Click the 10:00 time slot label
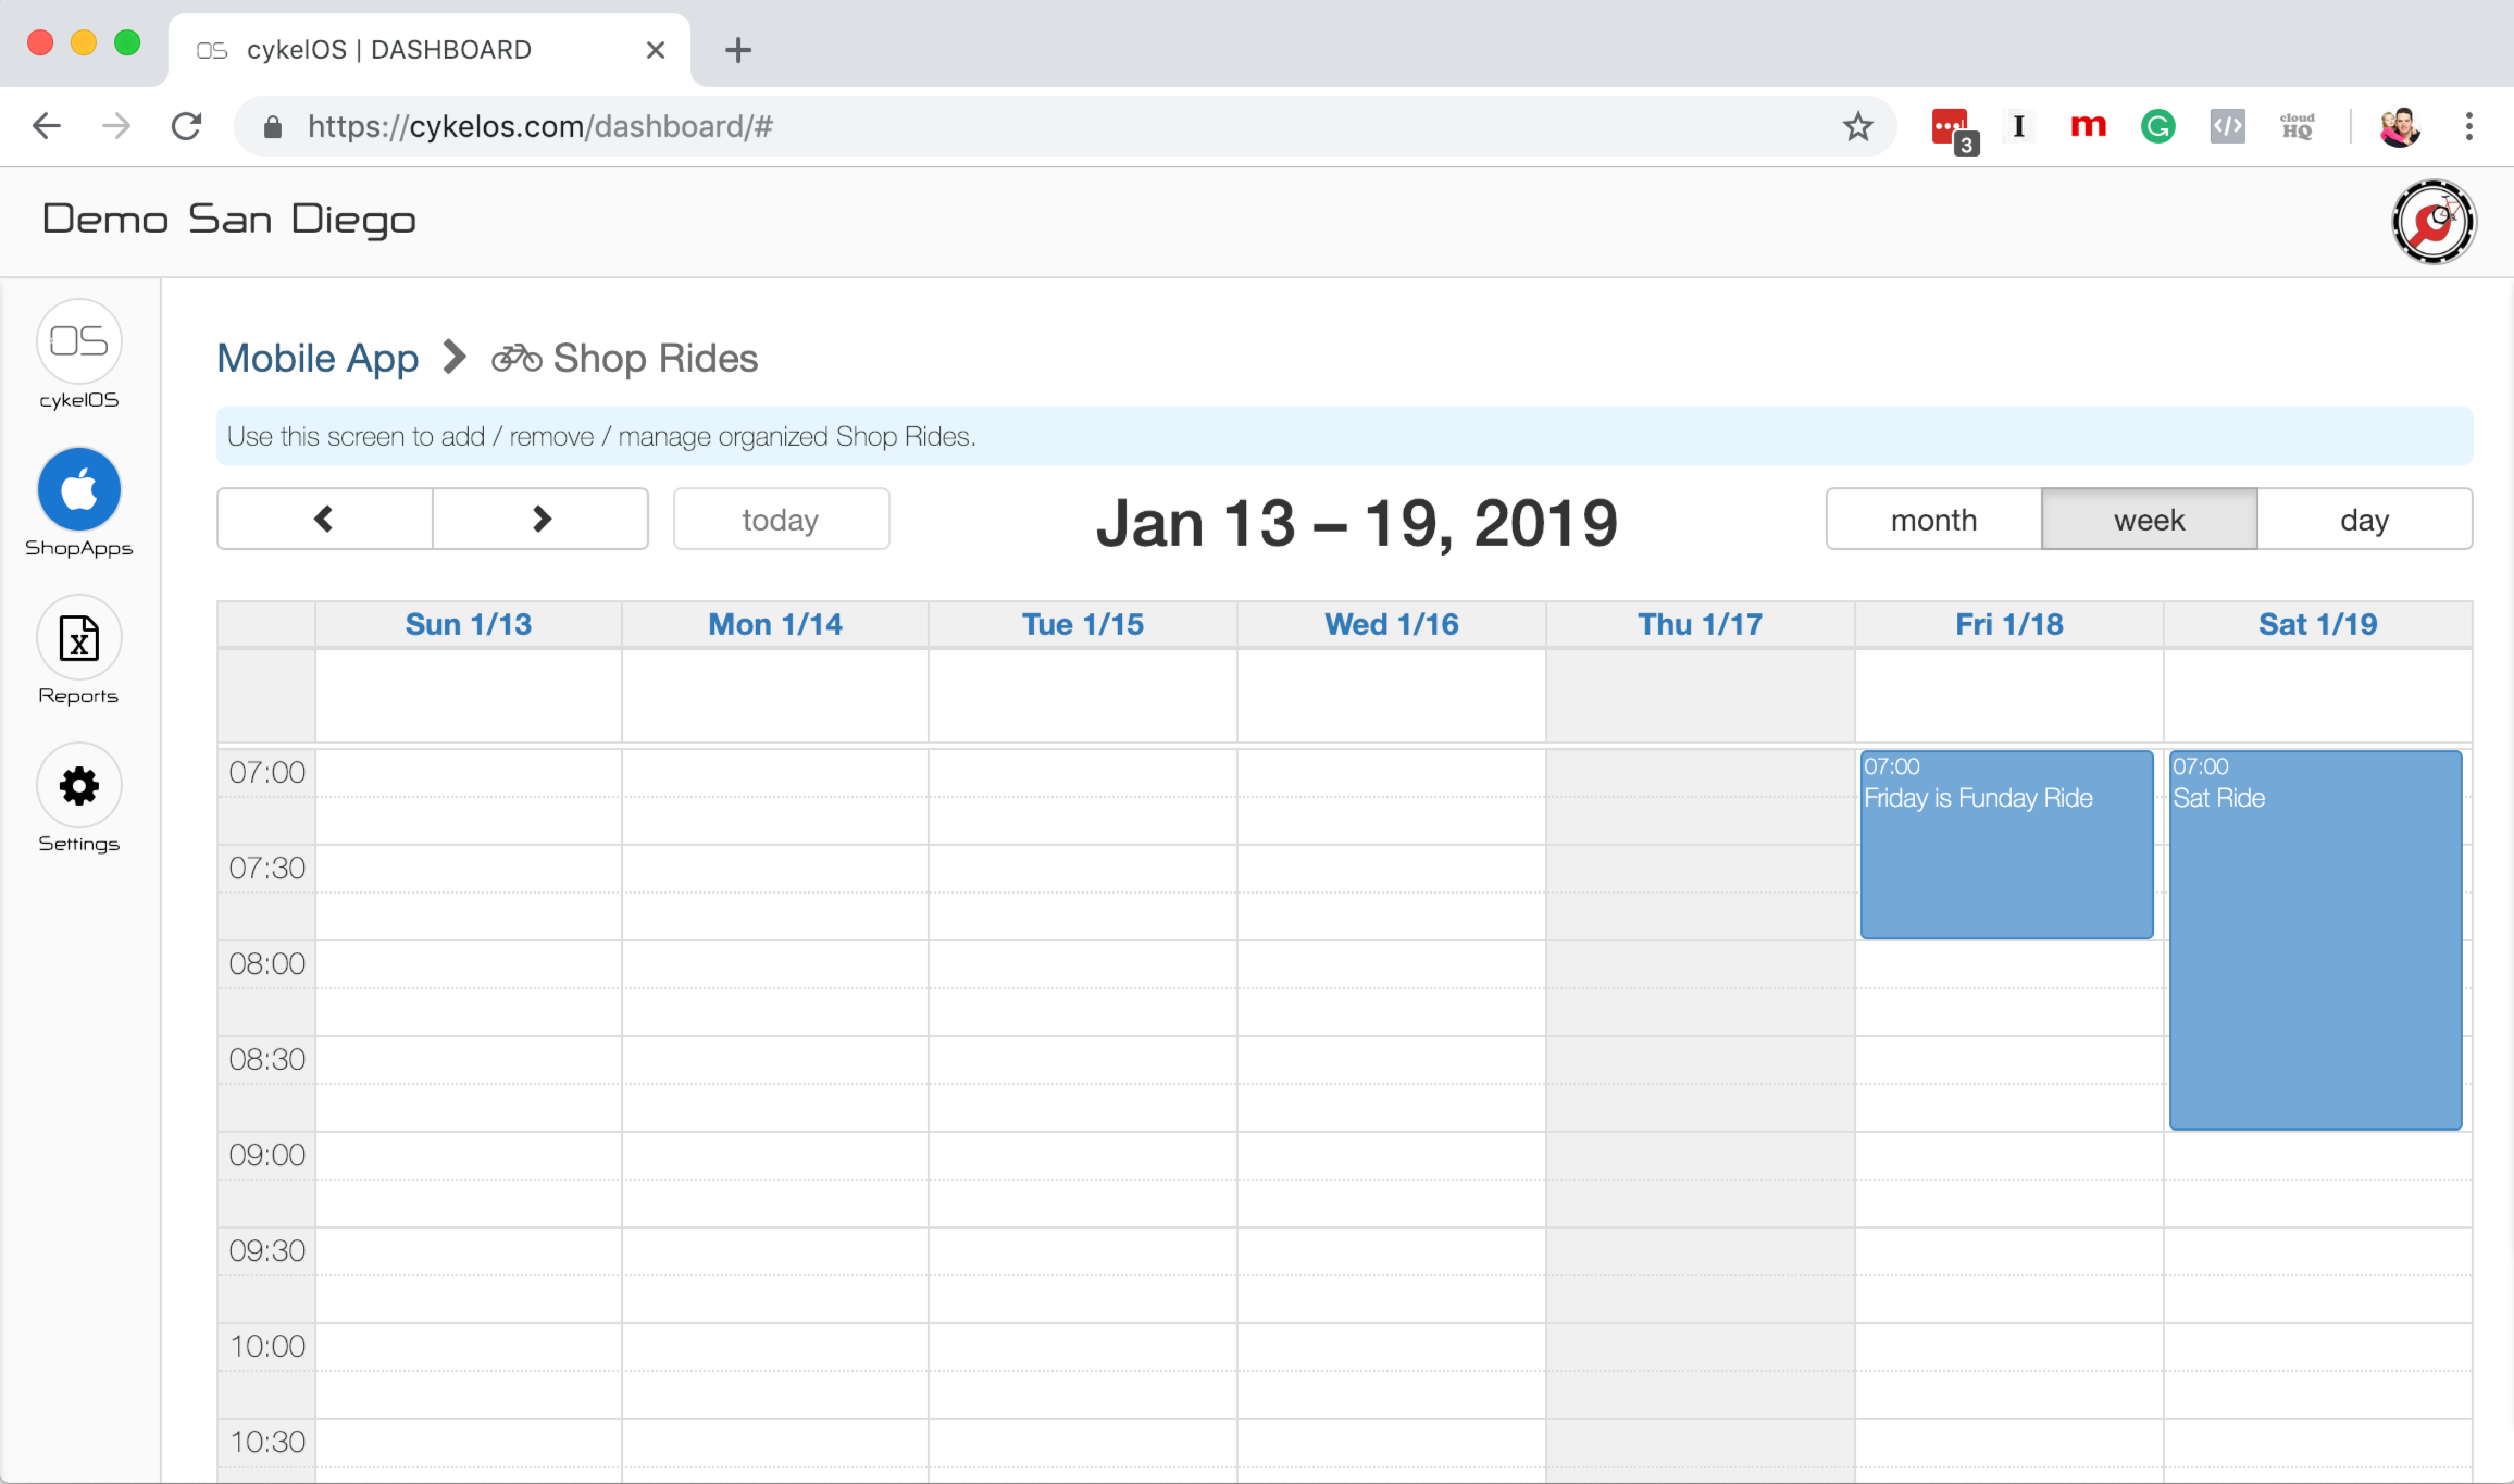The width and height of the screenshot is (2514, 1484). pos(267,1347)
